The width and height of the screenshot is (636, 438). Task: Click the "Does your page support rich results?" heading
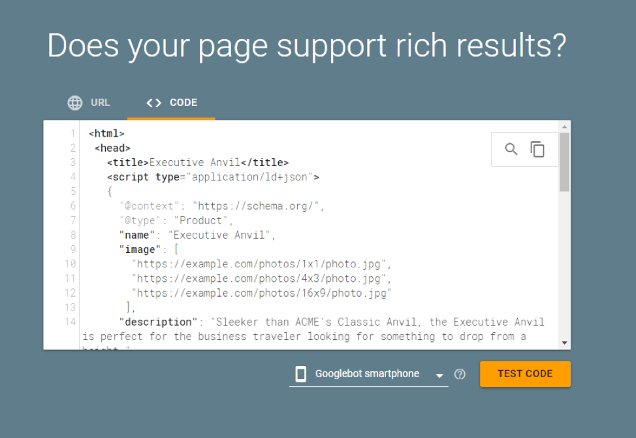tap(307, 46)
